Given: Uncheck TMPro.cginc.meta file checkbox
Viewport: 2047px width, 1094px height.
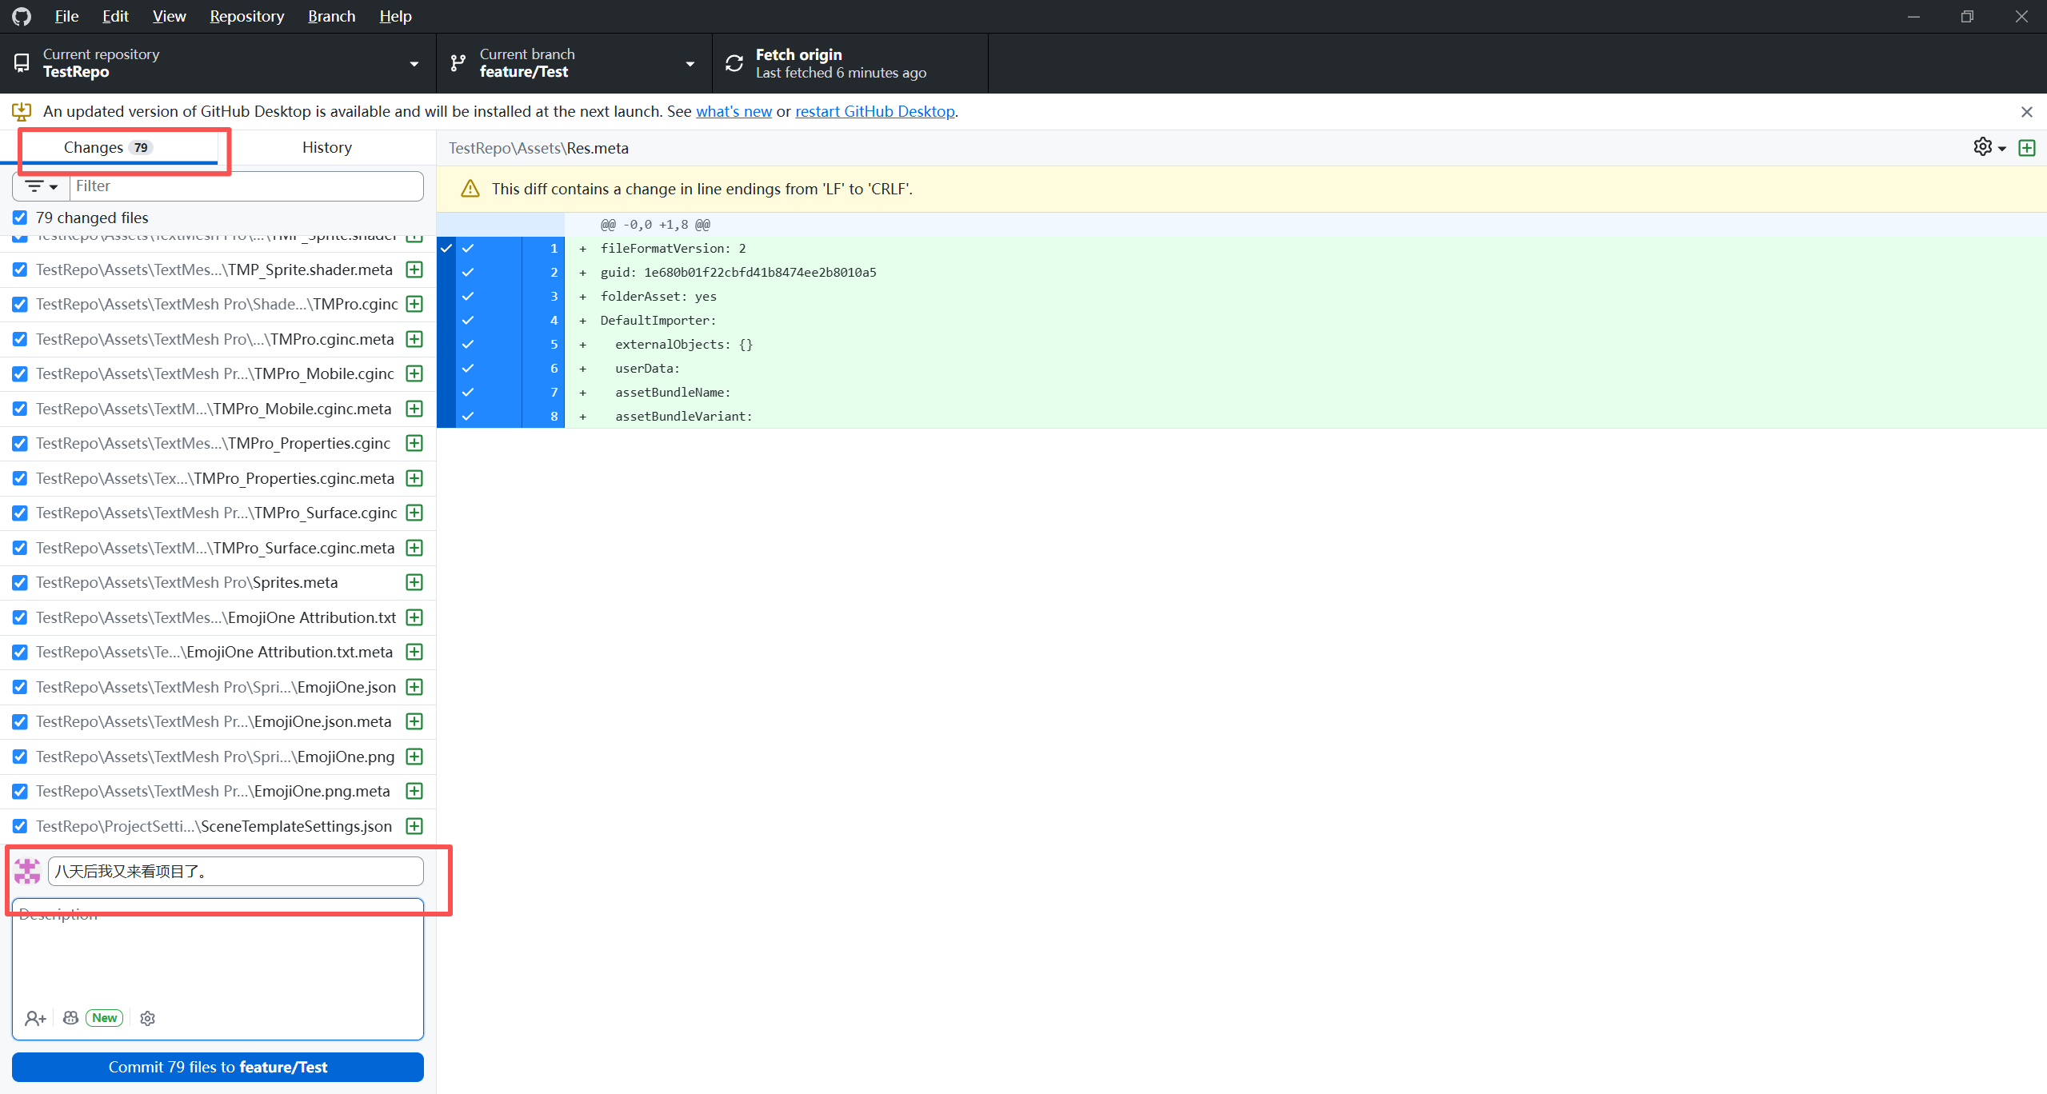Looking at the screenshot, I should point(20,339).
